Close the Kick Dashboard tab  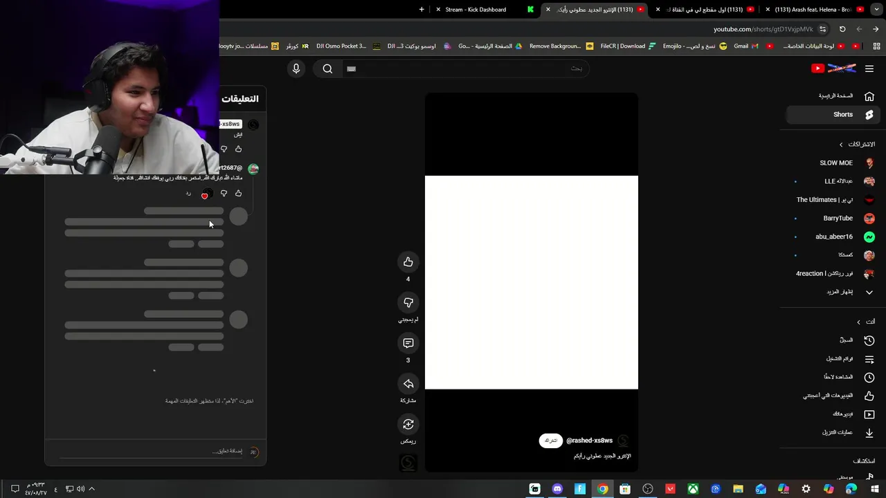437,10
